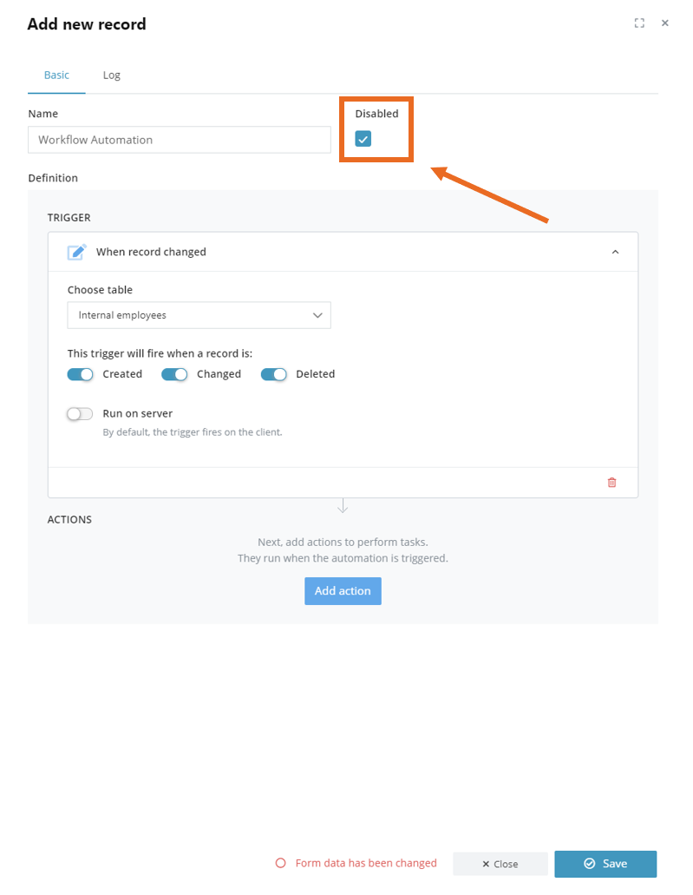Disable the Deleted trigger toggle
Viewport: 693px width, 895px height.
click(273, 374)
